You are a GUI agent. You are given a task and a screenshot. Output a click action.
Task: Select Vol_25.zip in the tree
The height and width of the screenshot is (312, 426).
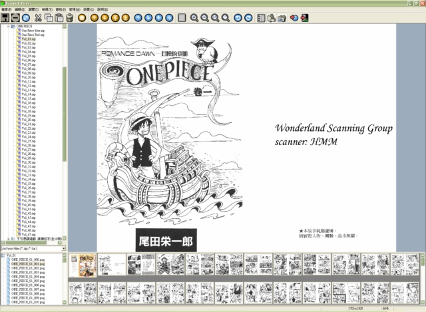click(29, 141)
